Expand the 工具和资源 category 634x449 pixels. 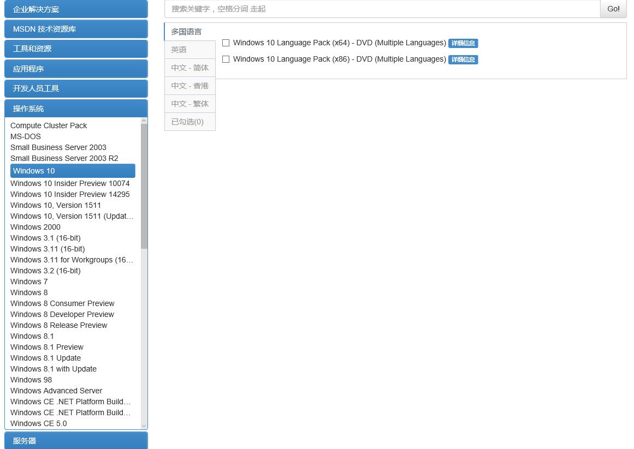click(76, 49)
